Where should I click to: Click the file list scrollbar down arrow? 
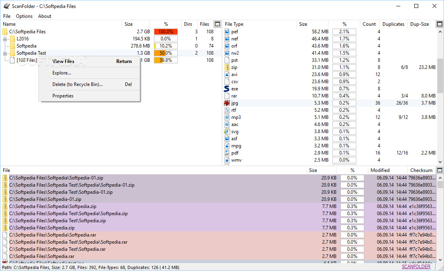(x=440, y=260)
